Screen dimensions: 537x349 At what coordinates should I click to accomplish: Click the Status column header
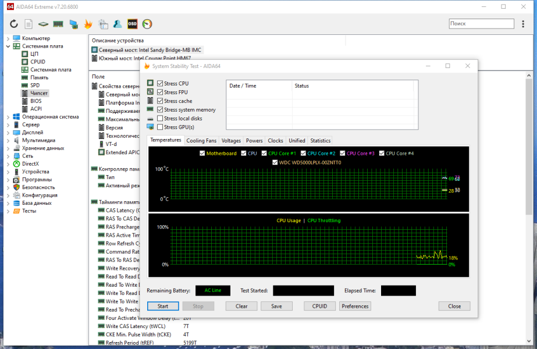click(x=353, y=86)
